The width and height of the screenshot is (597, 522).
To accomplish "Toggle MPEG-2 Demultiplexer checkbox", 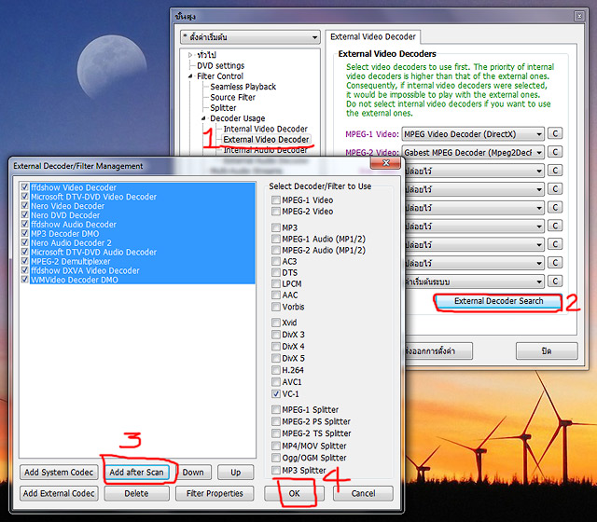I will [25, 261].
